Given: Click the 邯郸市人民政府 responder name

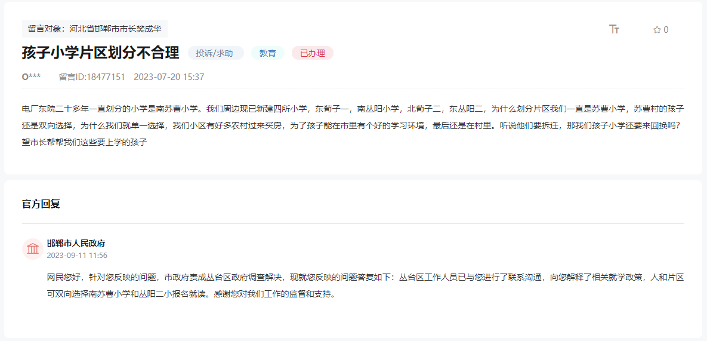Looking at the screenshot, I should [x=76, y=244].
